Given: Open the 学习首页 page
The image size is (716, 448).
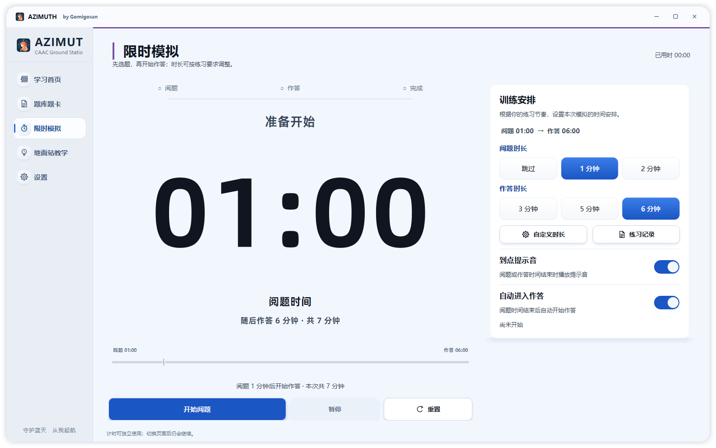Looking at the screenshot, I should coord(50,79).
